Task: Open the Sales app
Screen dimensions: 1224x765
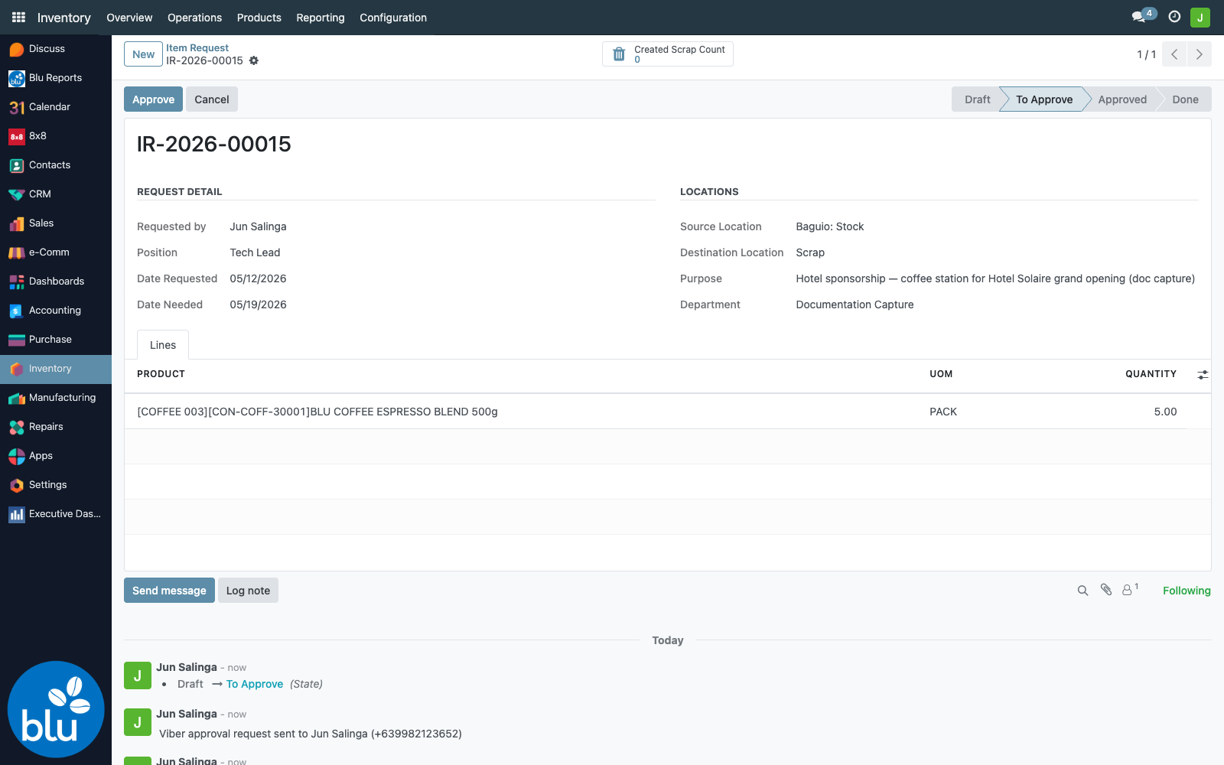Action: click(x=56, y=223)
